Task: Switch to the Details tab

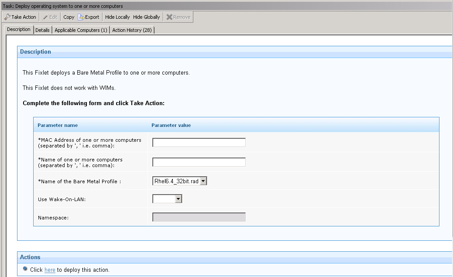Action: (x=42, y=30)
